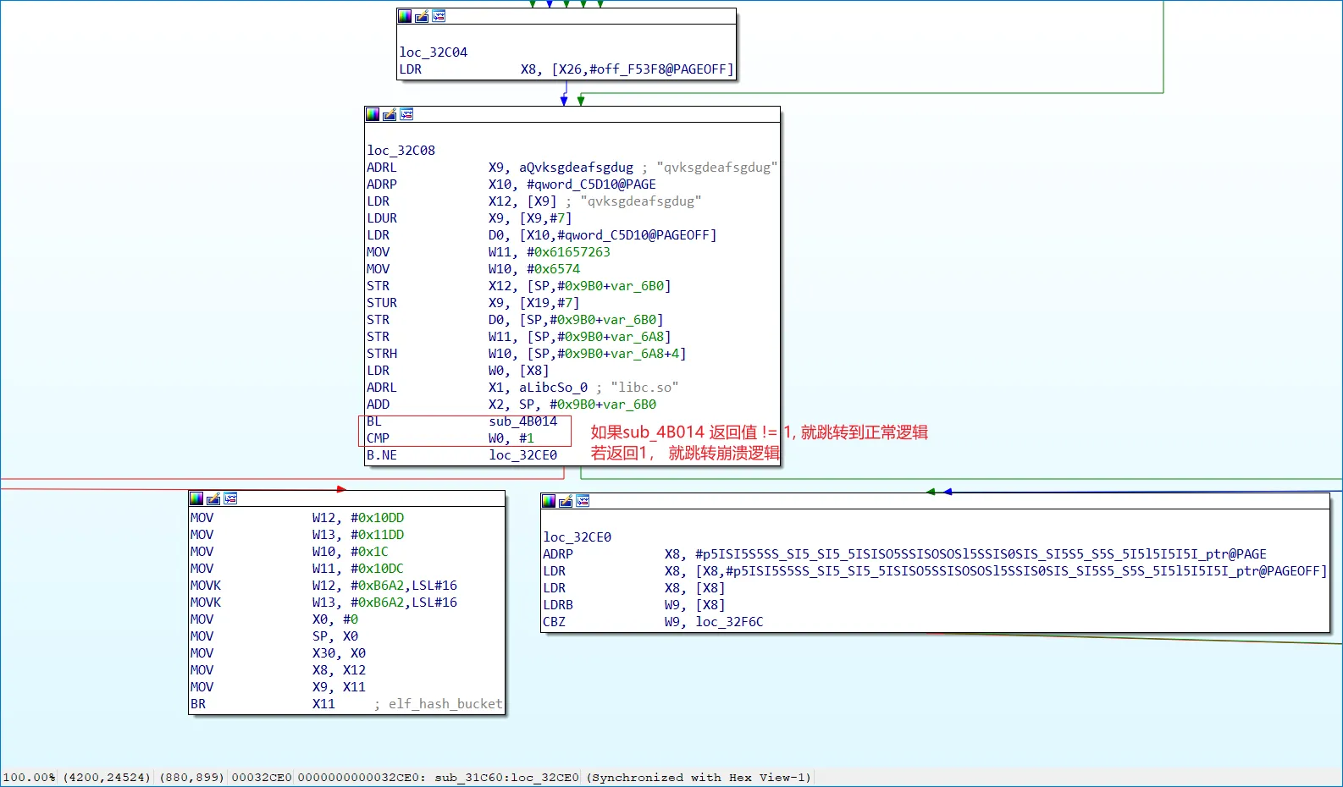The width and height of the screenshot is (1343, 787).
Task: Click constant #0x61657263
Action: [x=568, y=252]
